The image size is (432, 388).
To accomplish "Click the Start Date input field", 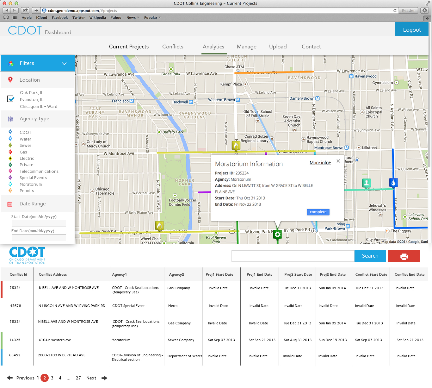I will 39,223.
